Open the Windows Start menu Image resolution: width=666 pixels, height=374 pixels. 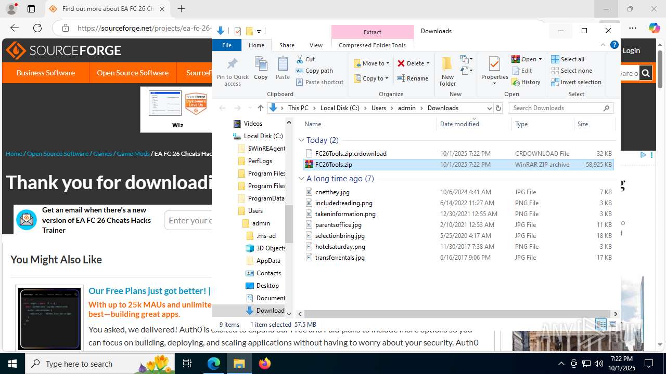(x=12, y=364)
